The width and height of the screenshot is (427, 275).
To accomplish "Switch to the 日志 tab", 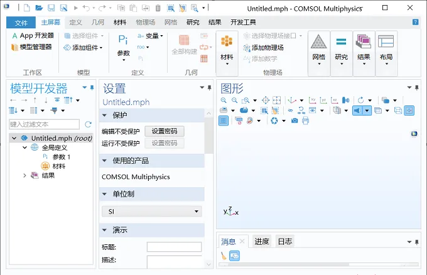I will [x=285, y=242].
